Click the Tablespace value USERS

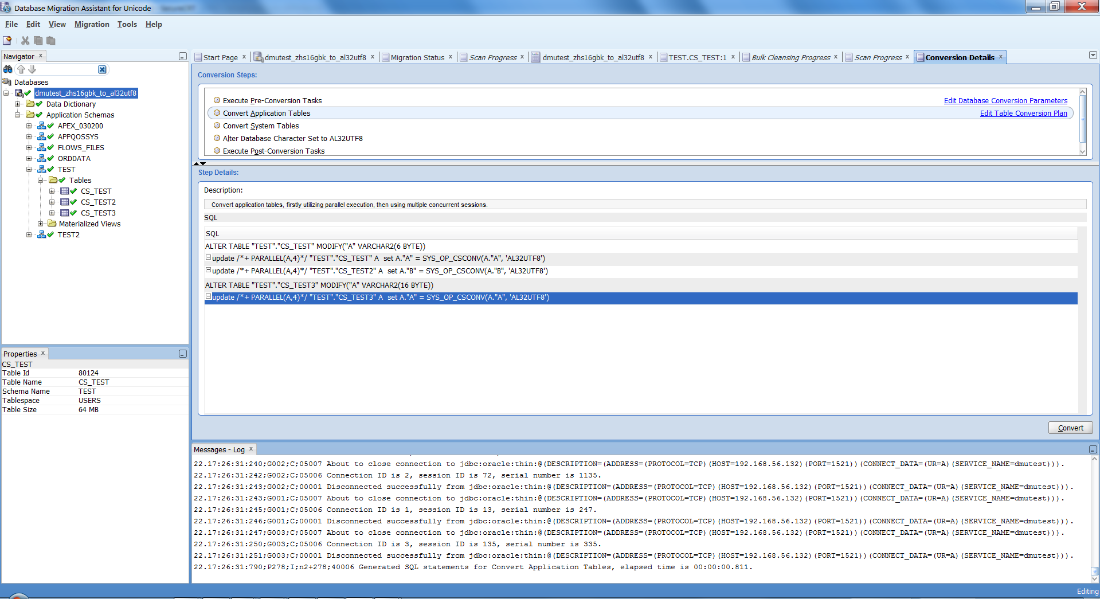[89, 400]
